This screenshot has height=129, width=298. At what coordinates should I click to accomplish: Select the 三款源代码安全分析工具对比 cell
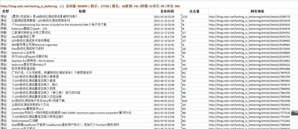[82, 33]
